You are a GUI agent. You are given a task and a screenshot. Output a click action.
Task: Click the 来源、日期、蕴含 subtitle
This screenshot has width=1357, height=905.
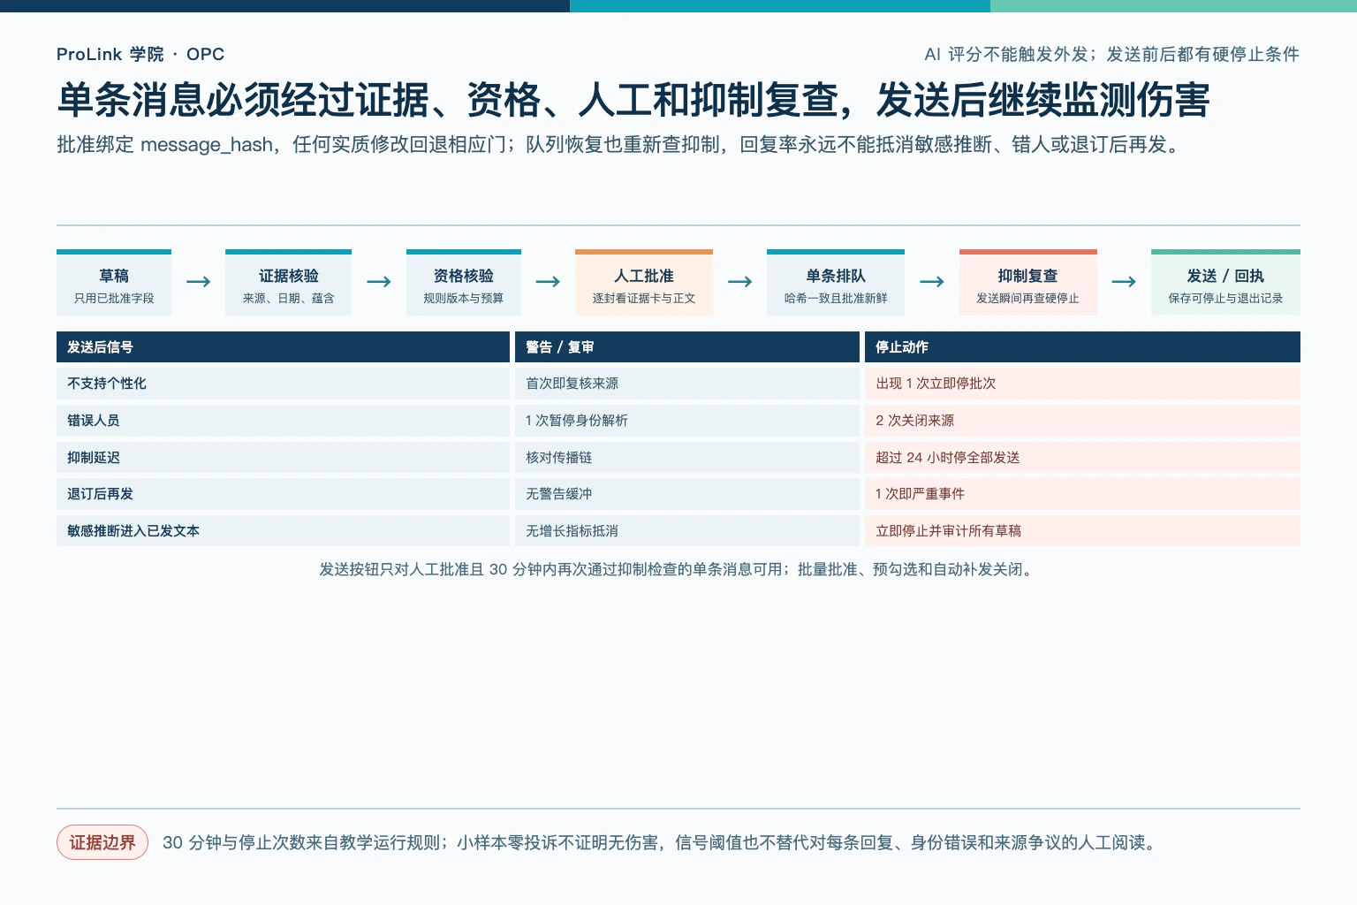click(288, 299)
